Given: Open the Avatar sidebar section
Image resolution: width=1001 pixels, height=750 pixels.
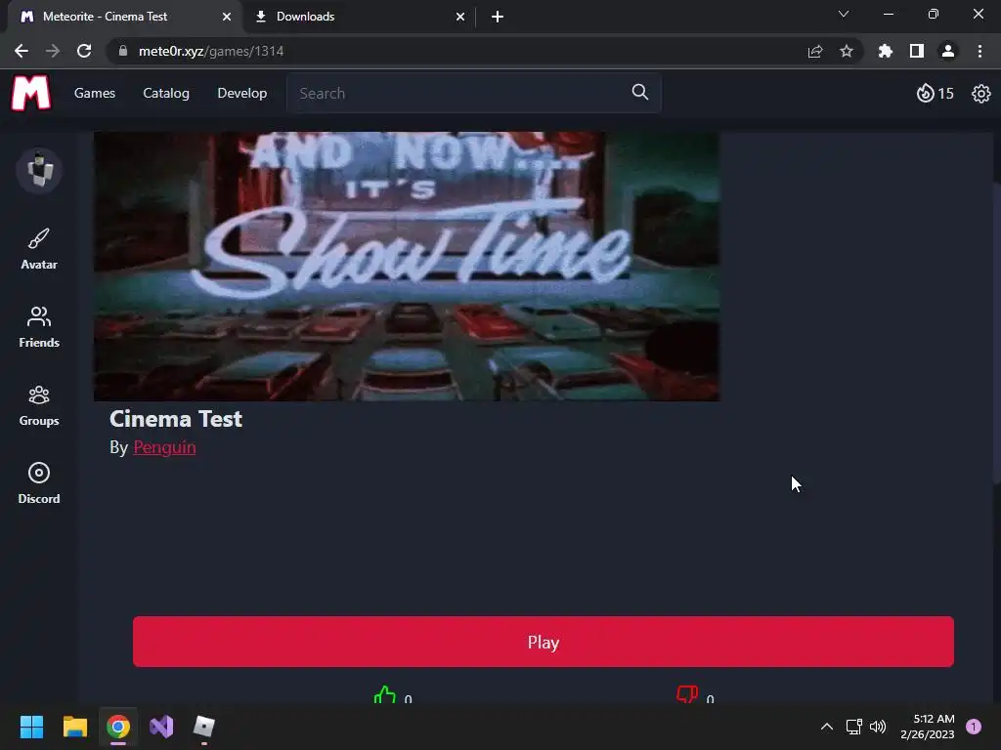Looking at the screenshot, I should (x=39, y=249).
